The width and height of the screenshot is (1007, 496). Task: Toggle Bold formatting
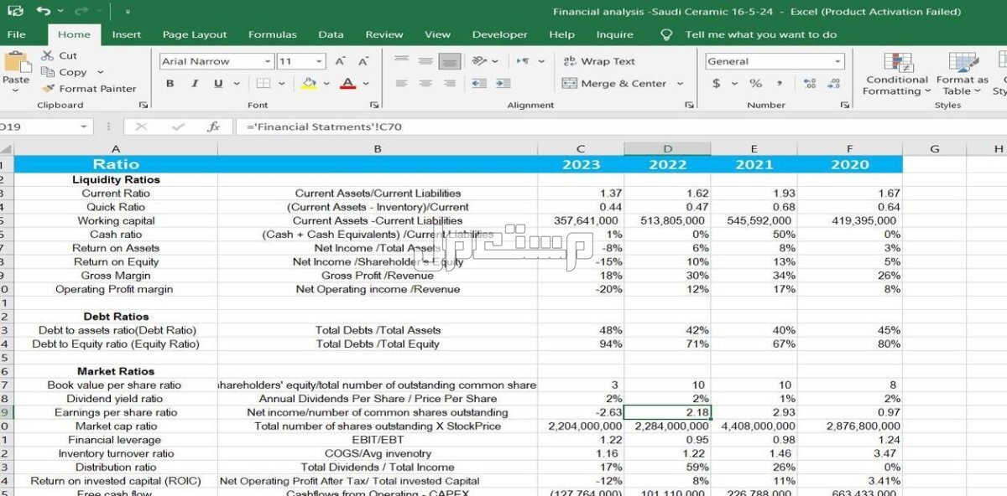pyautogui.click(x=170, y=84)
